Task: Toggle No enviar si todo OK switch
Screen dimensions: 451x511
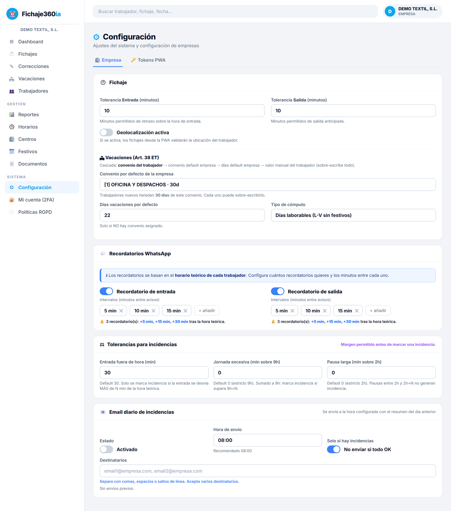Action: (334, 449)
